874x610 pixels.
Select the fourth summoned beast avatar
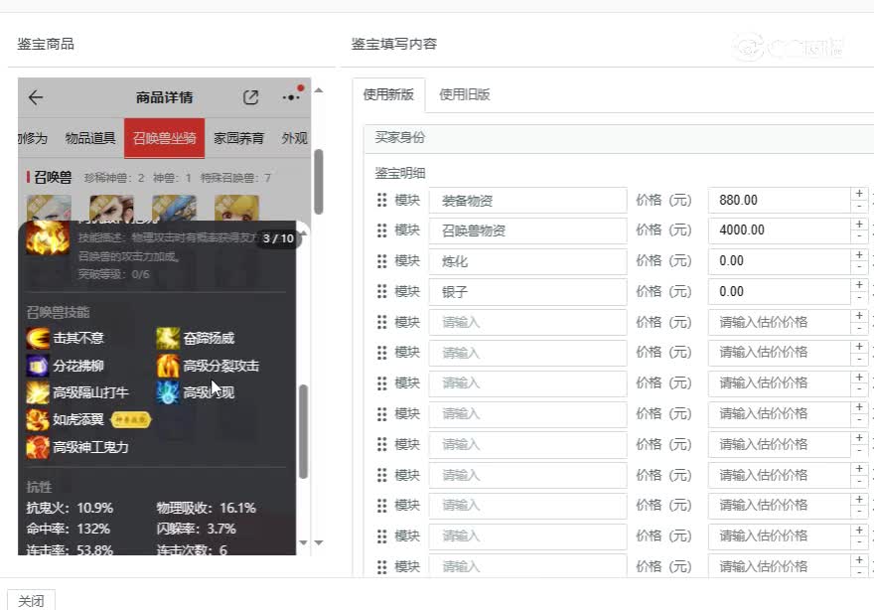(236, 208)
